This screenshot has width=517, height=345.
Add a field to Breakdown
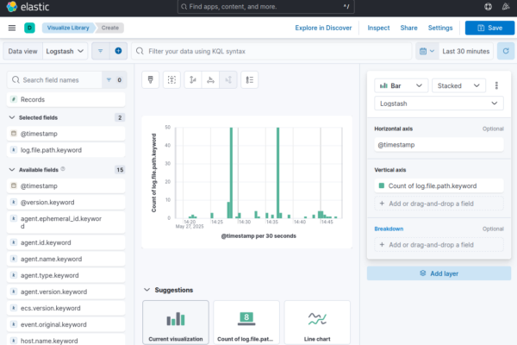(x=439, y=245)
